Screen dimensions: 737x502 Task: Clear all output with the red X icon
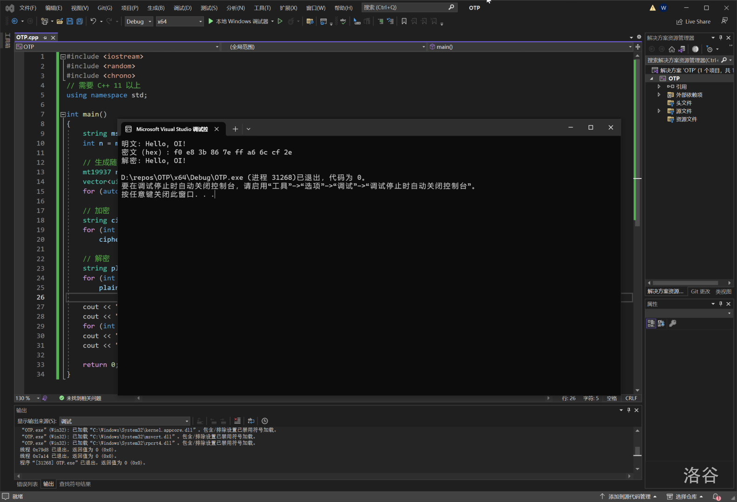coord(237,421)
